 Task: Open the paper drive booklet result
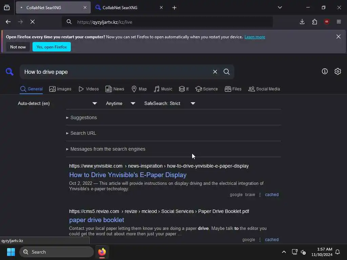click(x=97, y=220)
